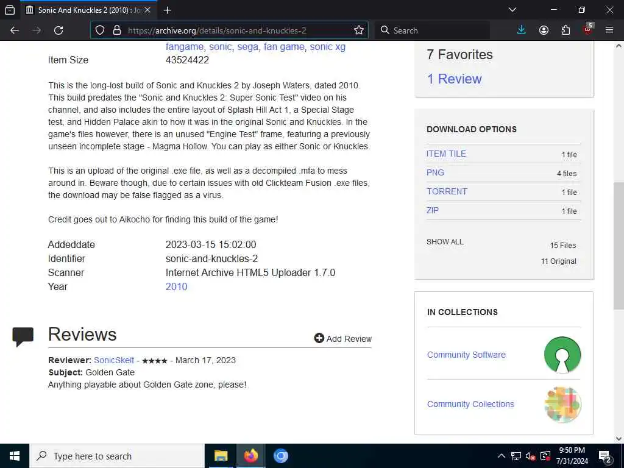The image size is (624, 468).
Task: Open the Community Software collection link
Action: 466,355
